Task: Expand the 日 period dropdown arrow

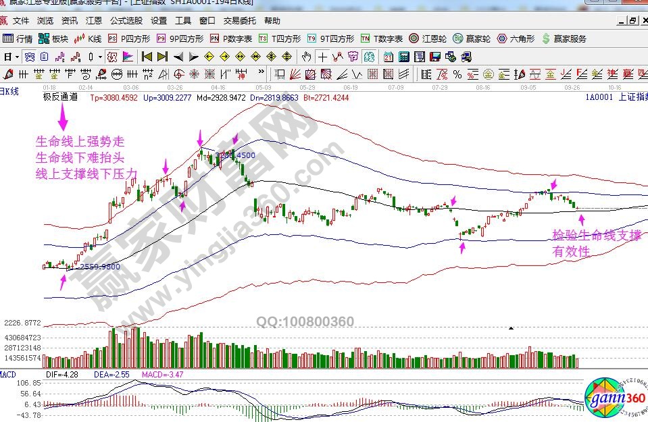Action: tap(16, 56)
